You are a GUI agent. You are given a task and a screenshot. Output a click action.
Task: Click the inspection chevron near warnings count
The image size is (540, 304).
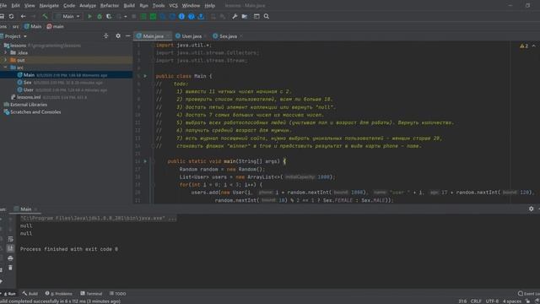pyautogui.click(x=534, y=46)
